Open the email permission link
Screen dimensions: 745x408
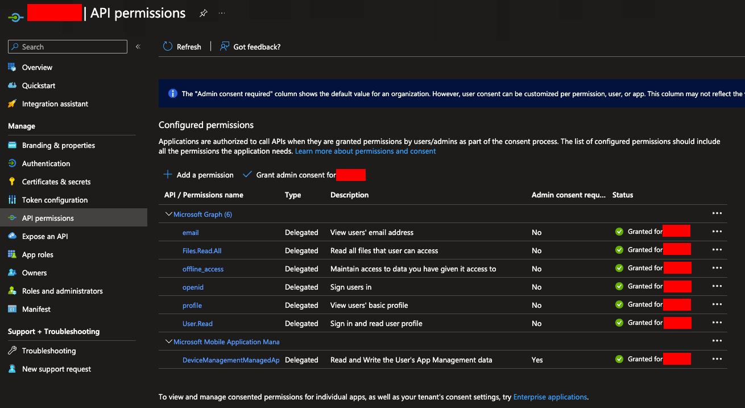[191, 233]
